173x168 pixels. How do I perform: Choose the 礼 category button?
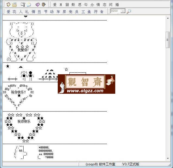27,11
